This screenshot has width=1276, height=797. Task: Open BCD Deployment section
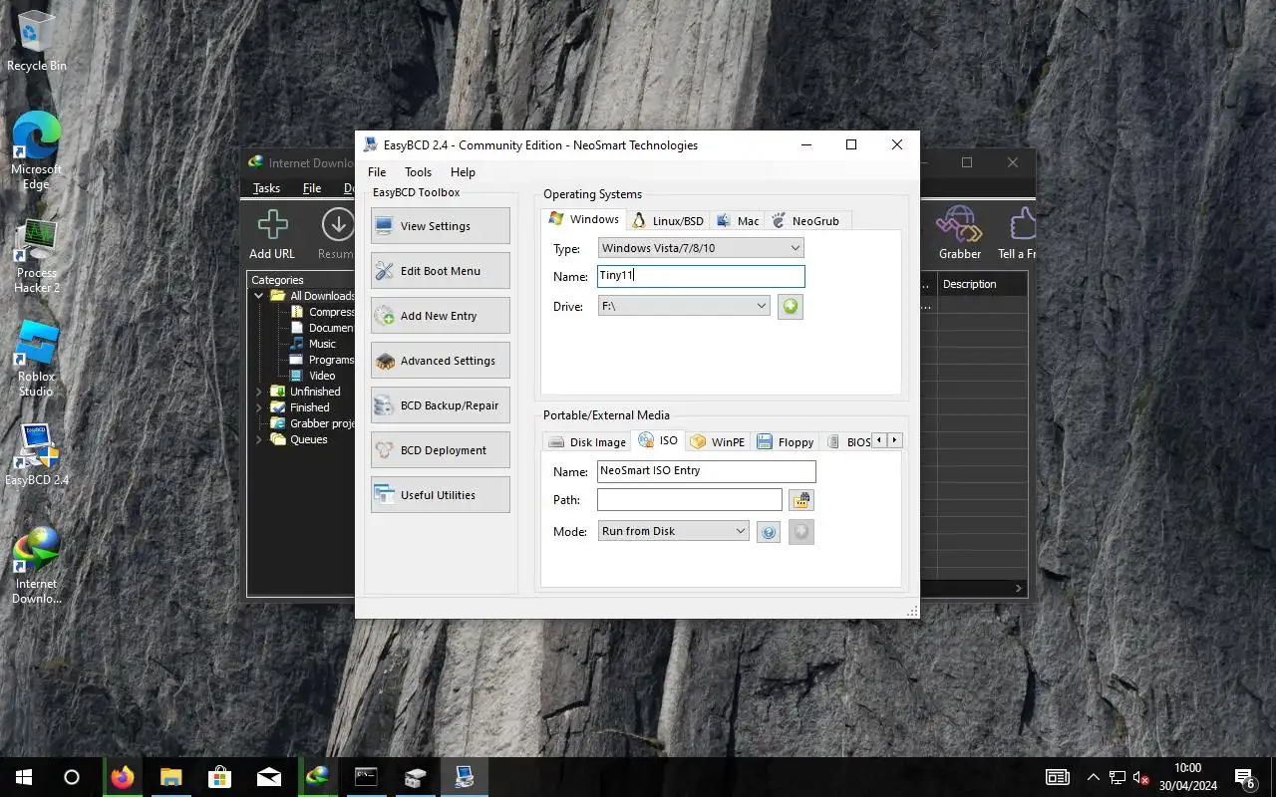[x=440, y=450]
